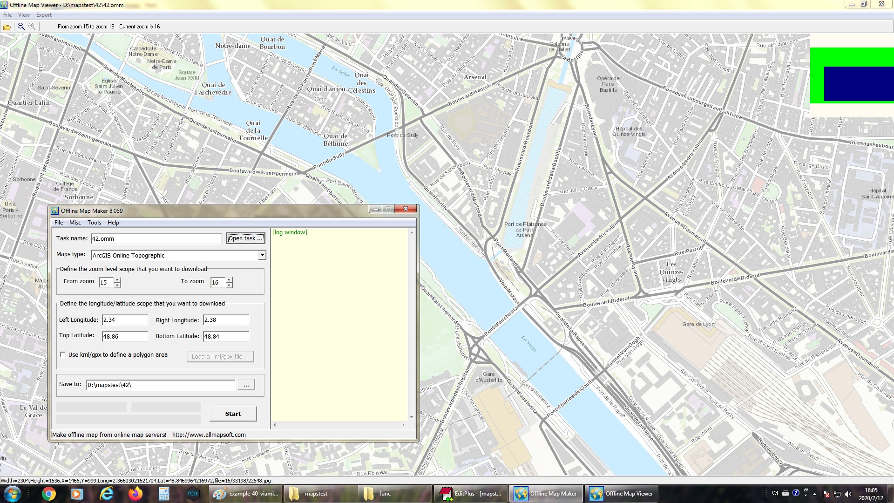Show hidden tray icons arrow
The height and width of the screenshot is (503, 894).
(814, 494)
